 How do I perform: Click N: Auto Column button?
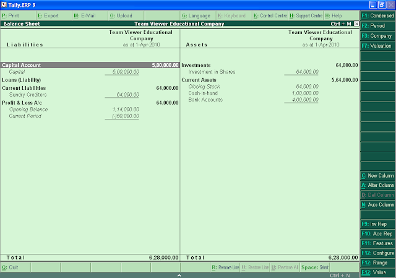click(x=377, y=205)
